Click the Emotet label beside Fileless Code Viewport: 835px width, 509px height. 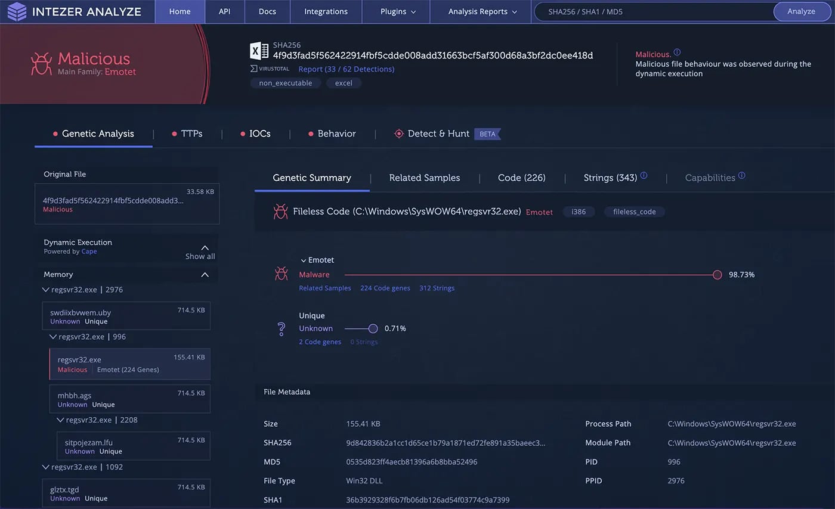pos(539,212)
